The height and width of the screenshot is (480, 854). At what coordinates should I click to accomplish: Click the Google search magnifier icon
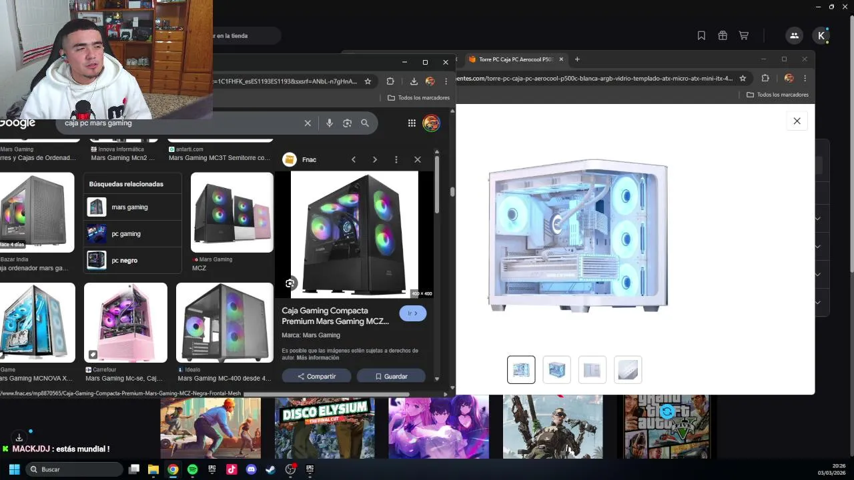tap(365, 123)
